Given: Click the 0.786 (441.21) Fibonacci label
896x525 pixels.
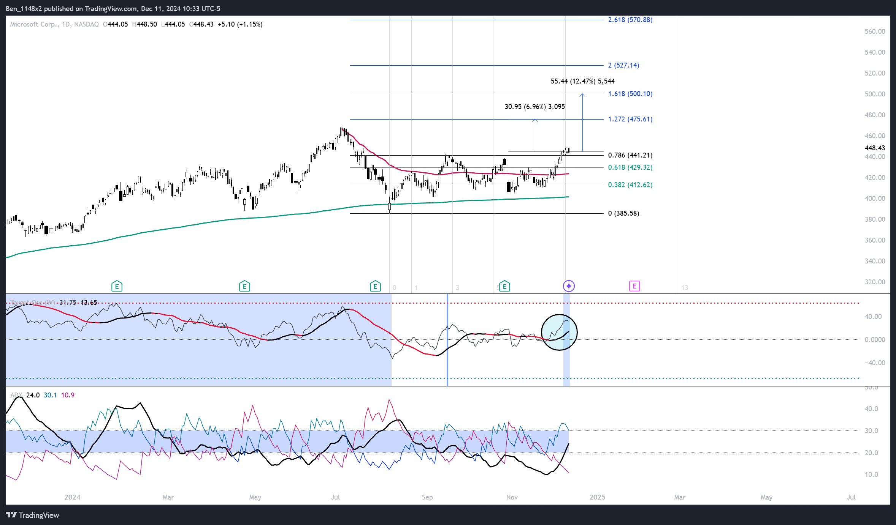Looking at the screenshot, I should 630,155.
